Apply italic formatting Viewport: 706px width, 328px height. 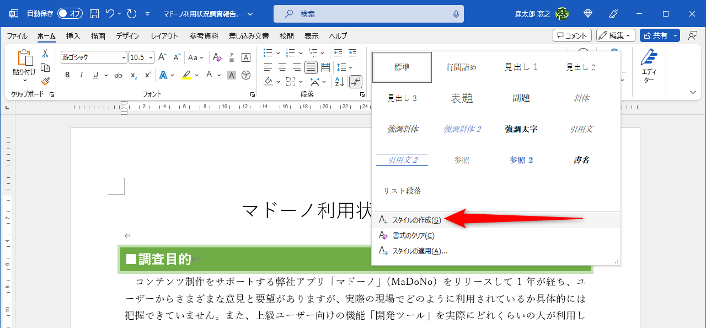[81, 75]
